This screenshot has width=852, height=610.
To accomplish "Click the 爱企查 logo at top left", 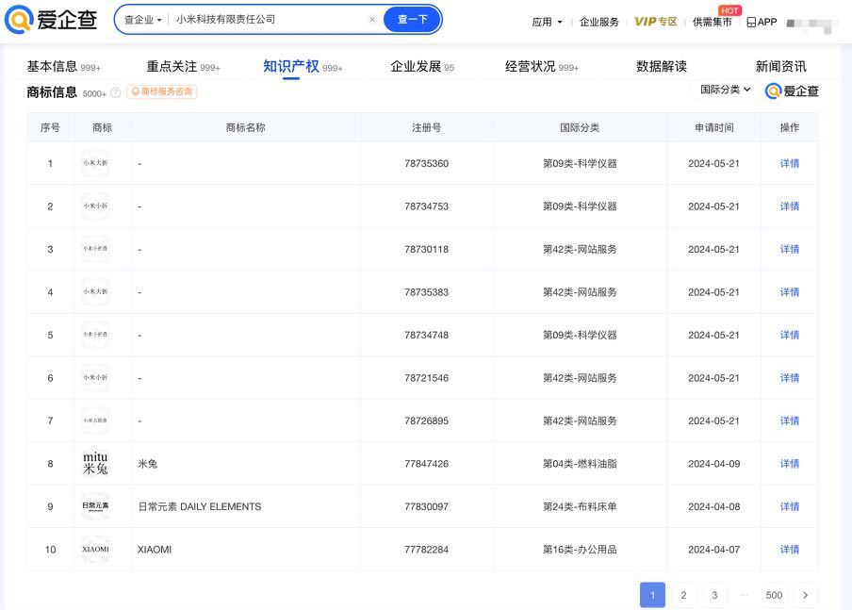I will click(51, 20).
